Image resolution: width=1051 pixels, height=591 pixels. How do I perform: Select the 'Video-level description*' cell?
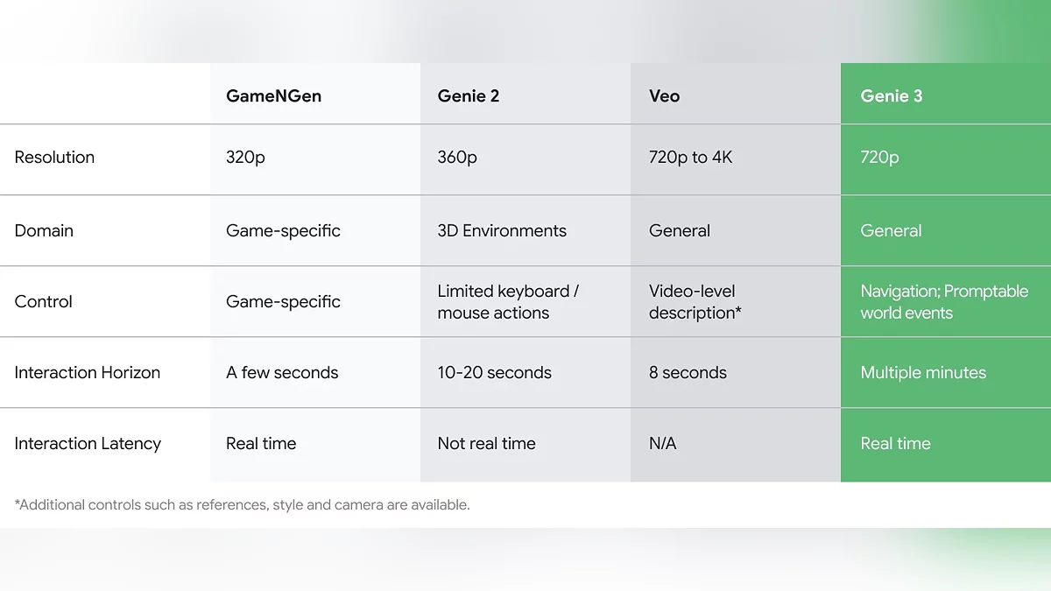point(695,302)
